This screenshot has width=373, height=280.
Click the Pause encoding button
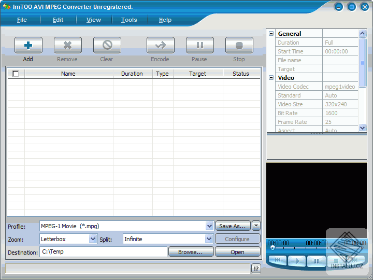click(x=200, y=45)
